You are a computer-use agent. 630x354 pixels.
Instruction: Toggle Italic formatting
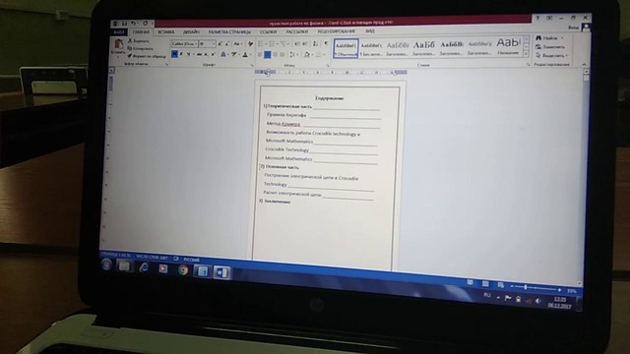(181, 54)
